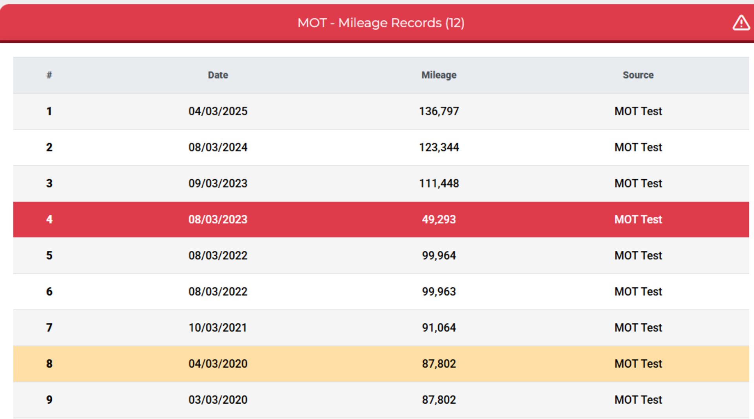Select the red highlighted row dated 08/03/2023
This screenshot has width=754, height=419.
(381, 219)
